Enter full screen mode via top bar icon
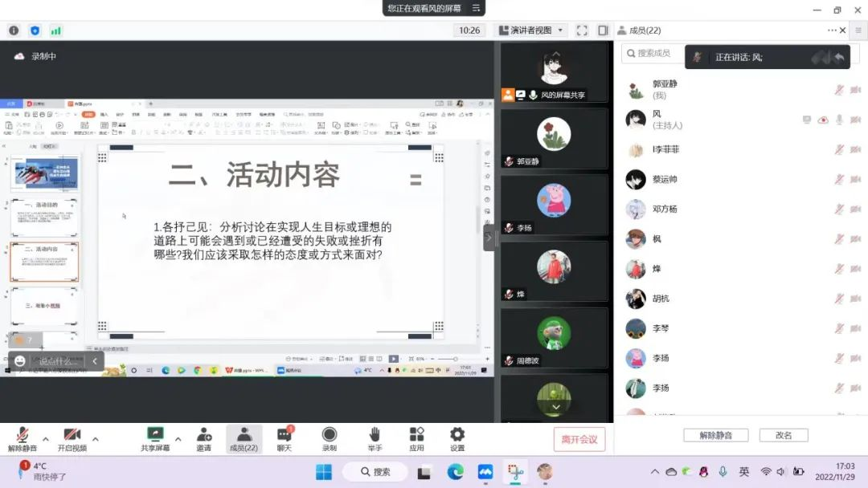 tap(582, 31)
